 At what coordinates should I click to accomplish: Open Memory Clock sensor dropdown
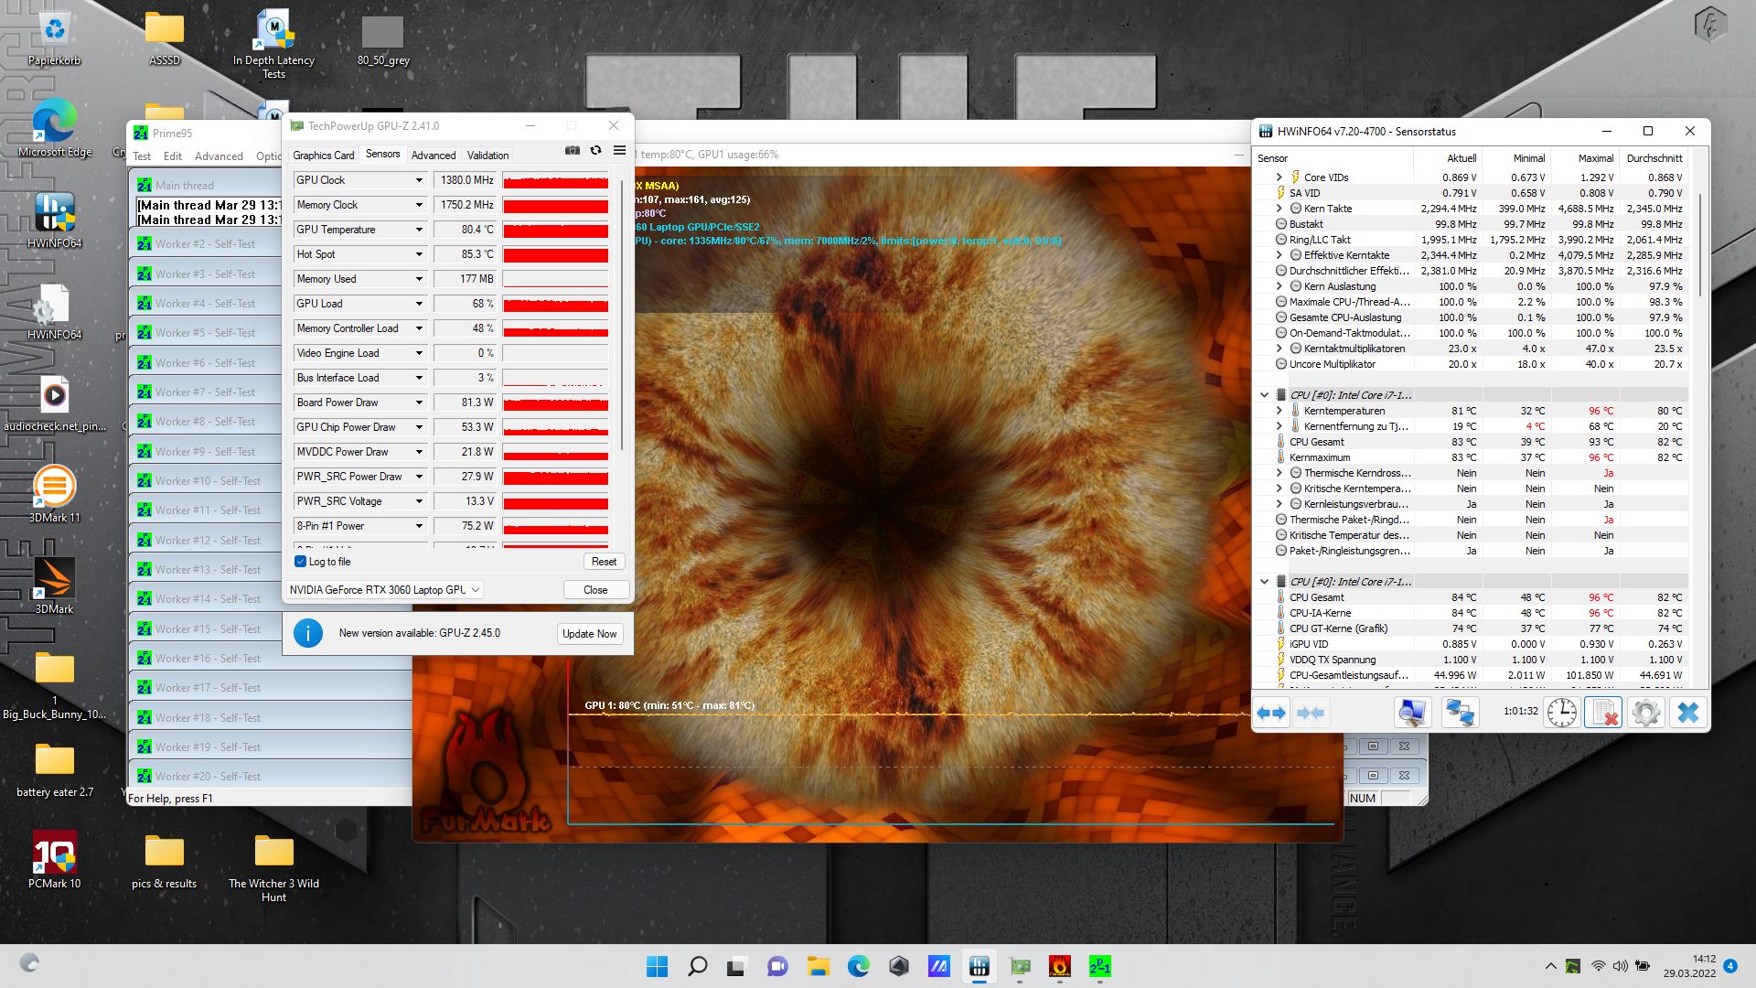419,205
